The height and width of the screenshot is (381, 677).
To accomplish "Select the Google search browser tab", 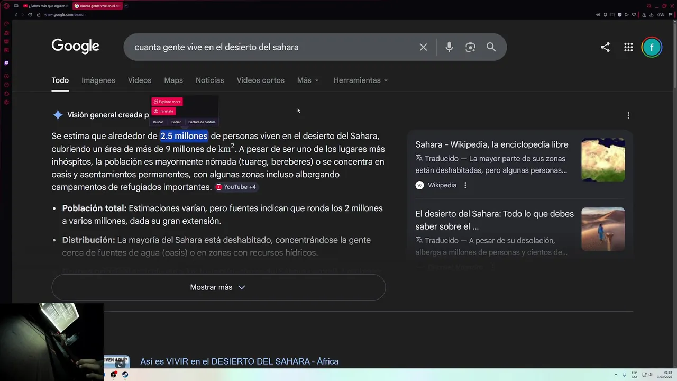I will pos(97,6).
